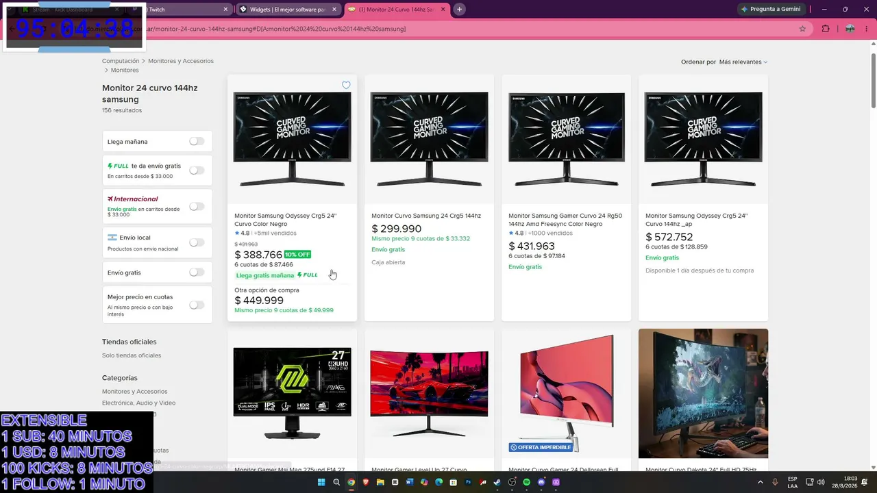The width and height of the screenshot is (877, 493).
Task: Show hidden icons in the system tray
Action: point(760,482)
